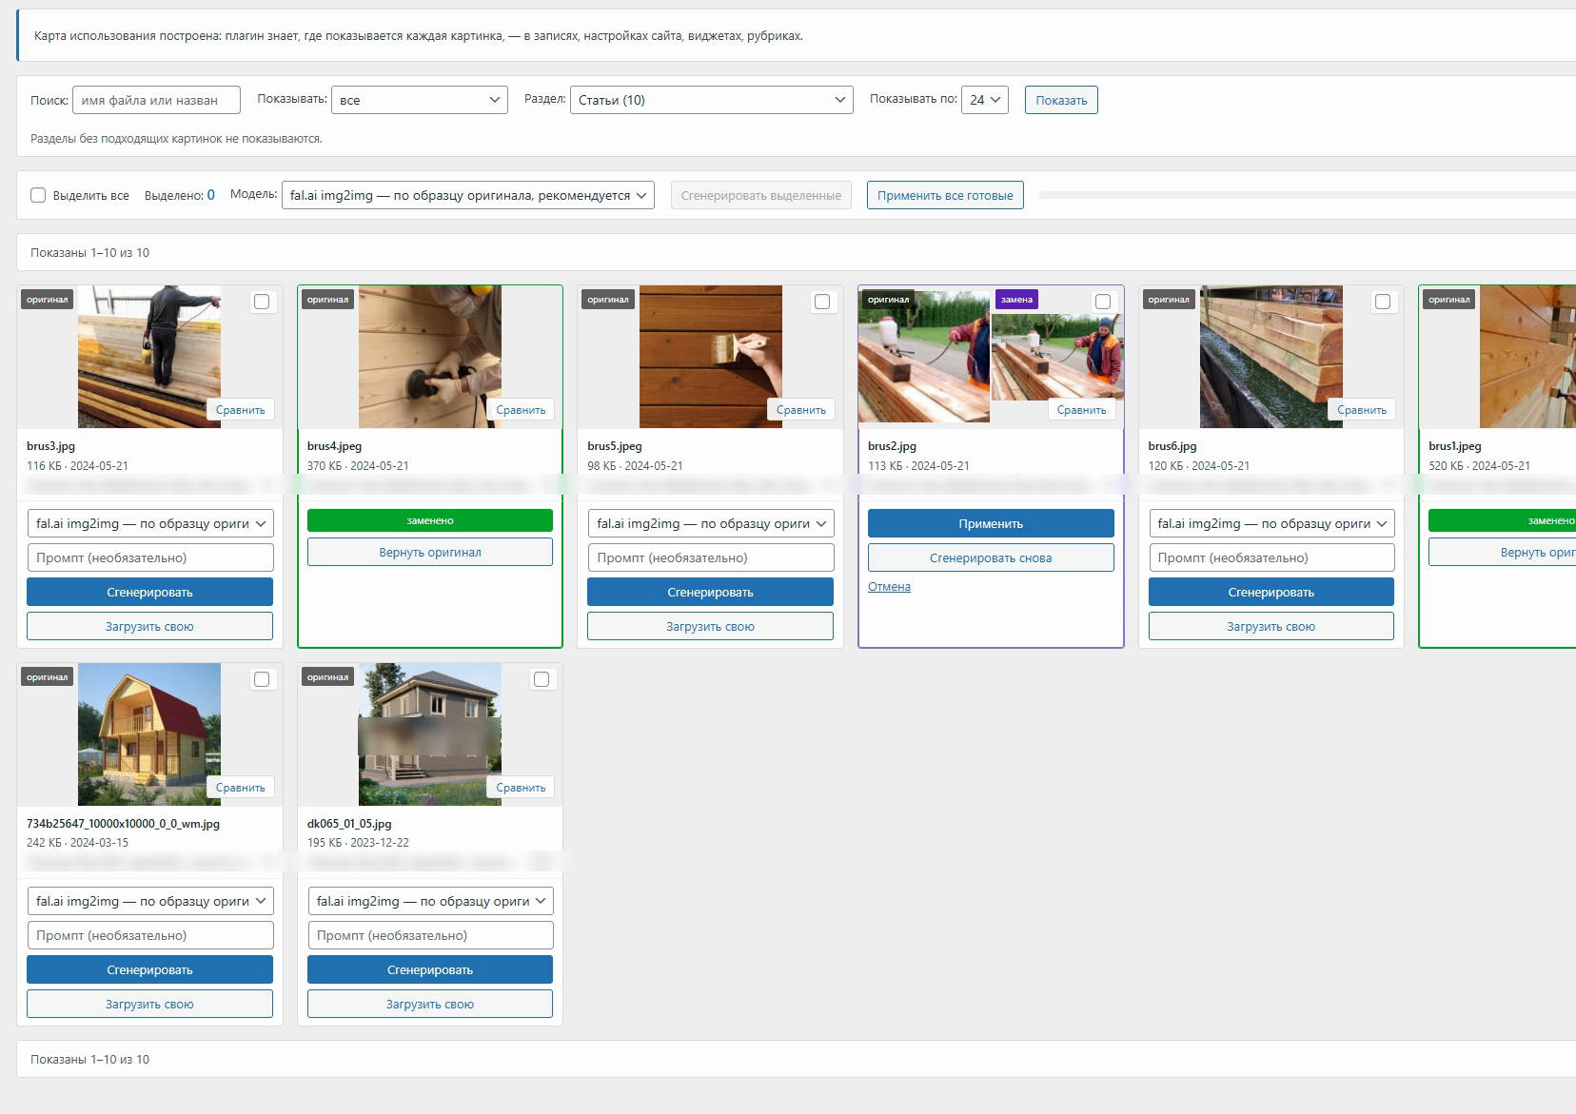Click 'Загрузить свою' on dk065_01_05.jpg card
This screenshot has width=1576, height=1114.
430,1004
